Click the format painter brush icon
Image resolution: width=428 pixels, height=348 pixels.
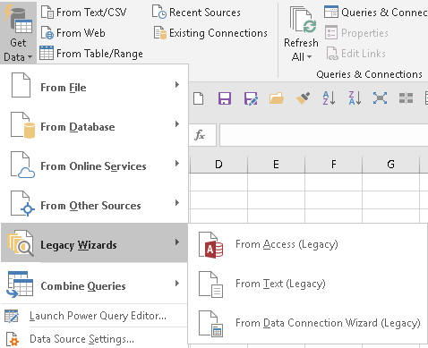[x=303, y=98]
